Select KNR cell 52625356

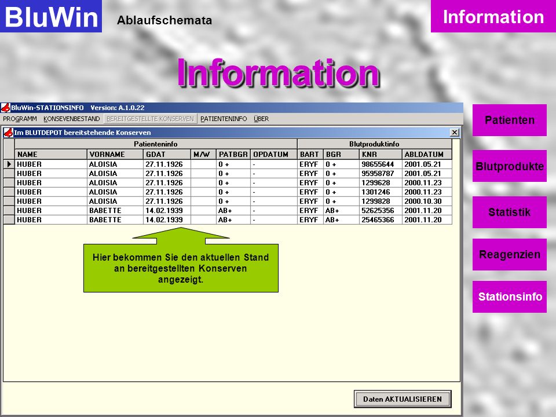381,210
